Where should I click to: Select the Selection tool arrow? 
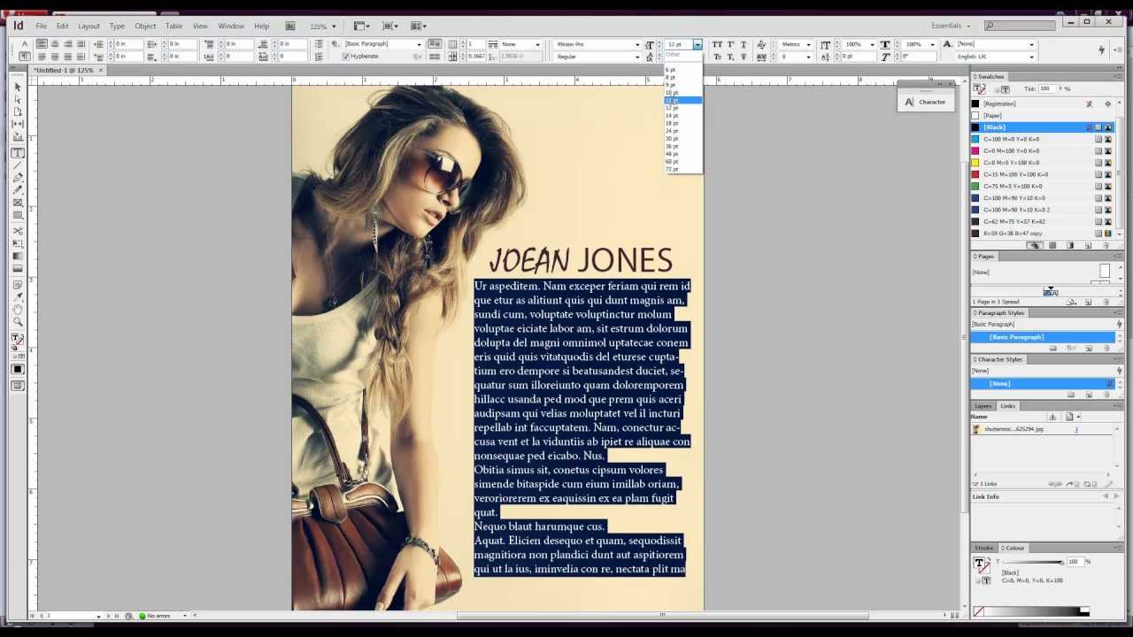[18, 87]
